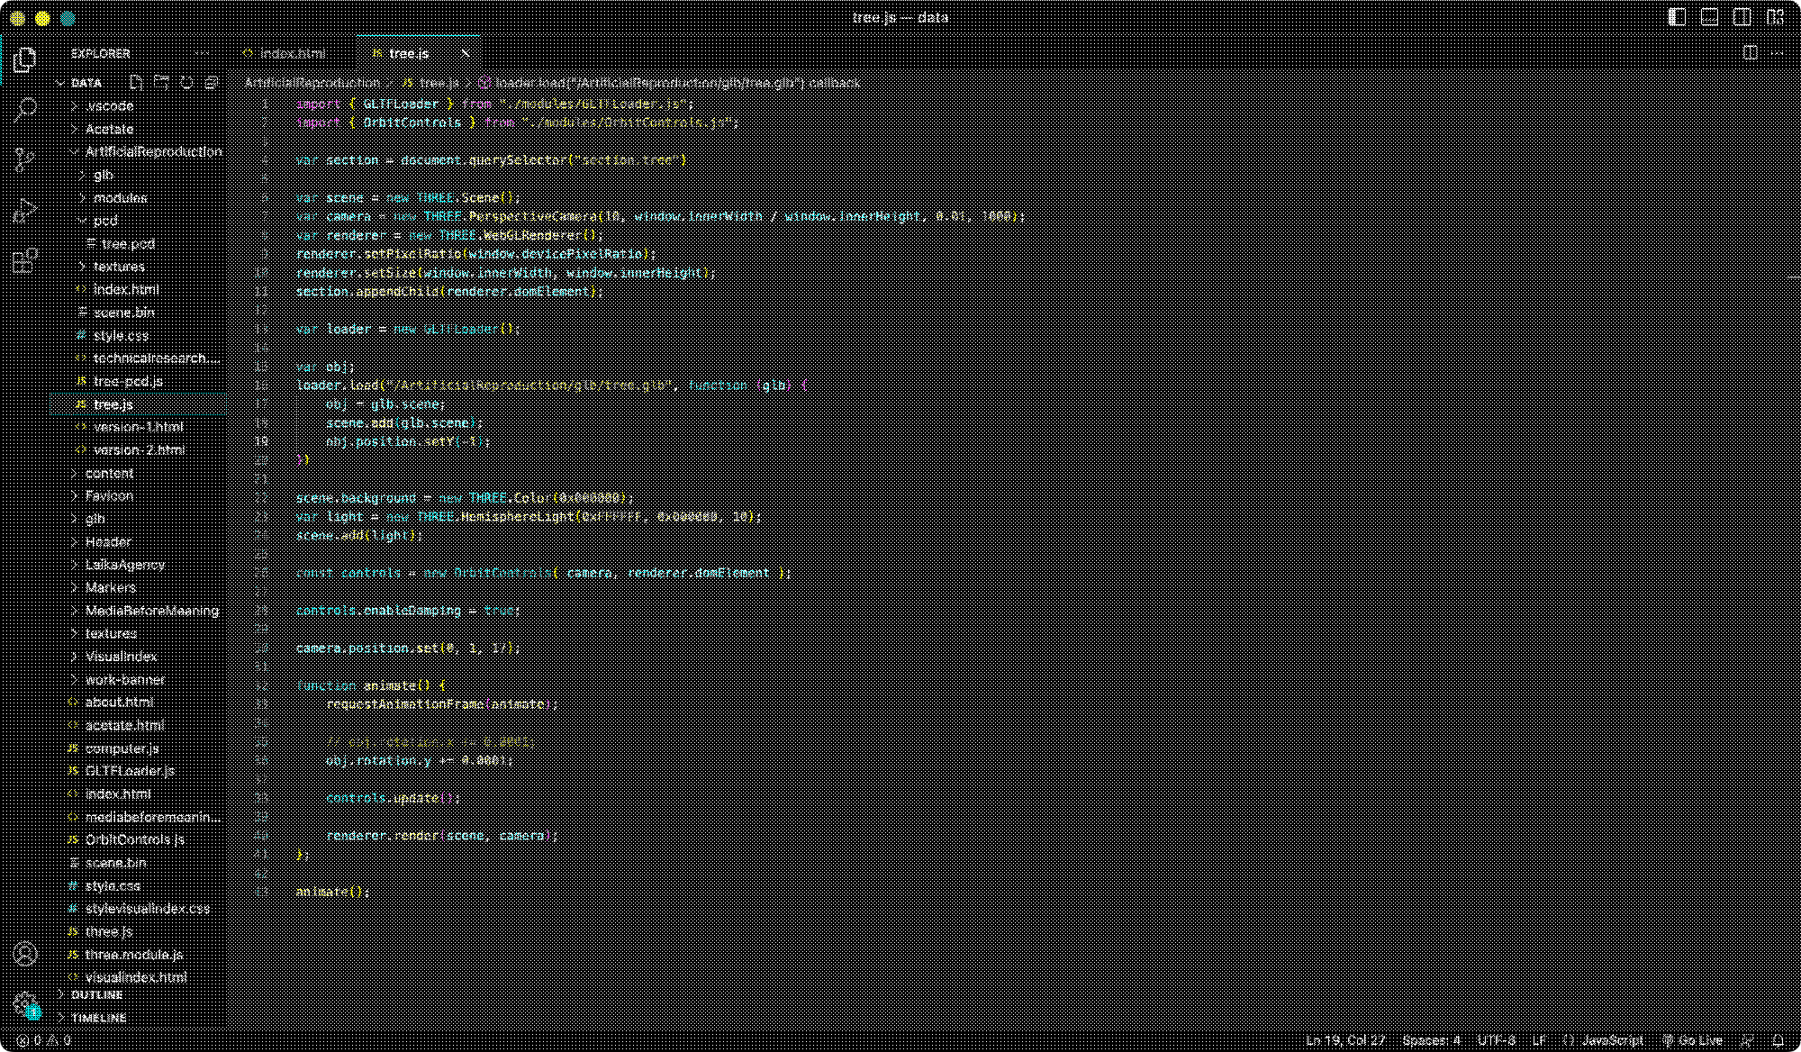
Task: Change JavaScript language mode in status bar
Action: [x=1611, y=1039]
